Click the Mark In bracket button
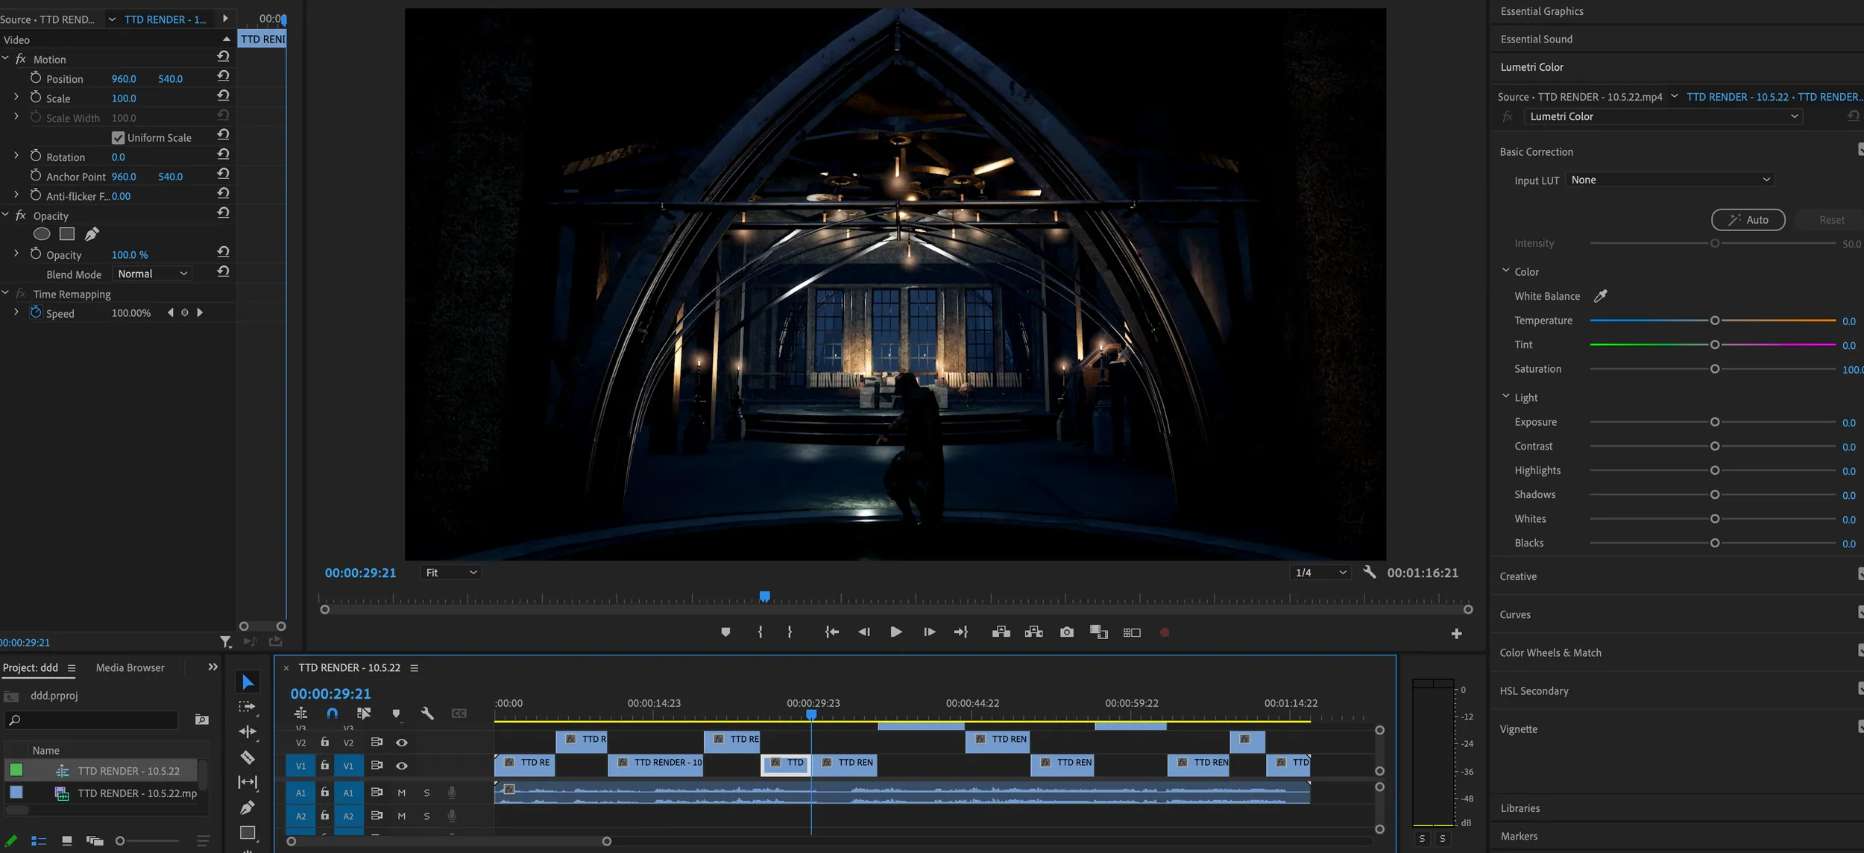Screen dimensions: 1864x853 760,632
